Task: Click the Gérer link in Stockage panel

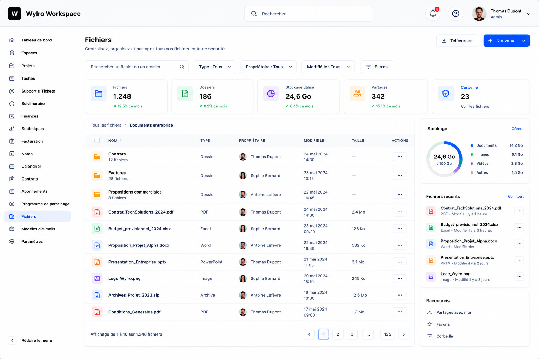Action: (x=517, y=129)
